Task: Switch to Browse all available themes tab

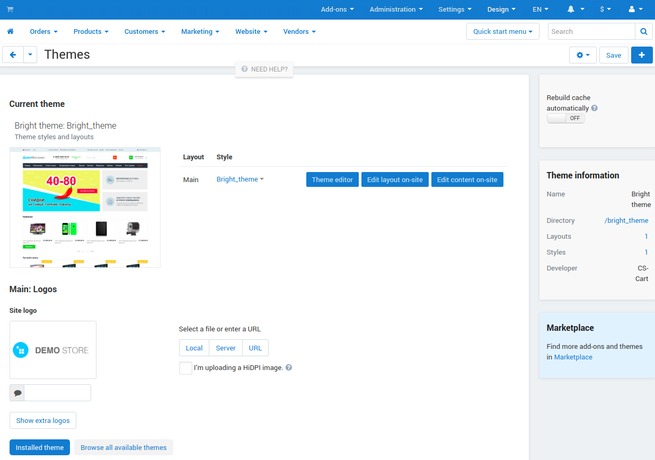Action: coord(123,447)
